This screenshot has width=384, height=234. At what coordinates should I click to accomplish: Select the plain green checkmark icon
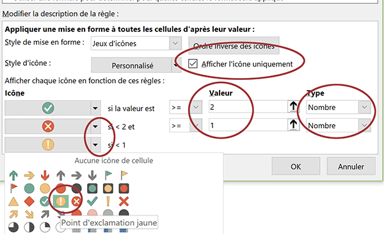(92, 201)
